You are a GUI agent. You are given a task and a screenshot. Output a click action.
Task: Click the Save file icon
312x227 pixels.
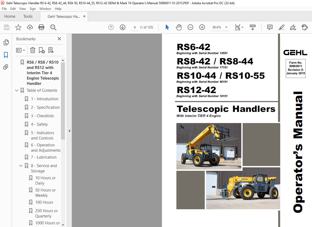[7, 27]
